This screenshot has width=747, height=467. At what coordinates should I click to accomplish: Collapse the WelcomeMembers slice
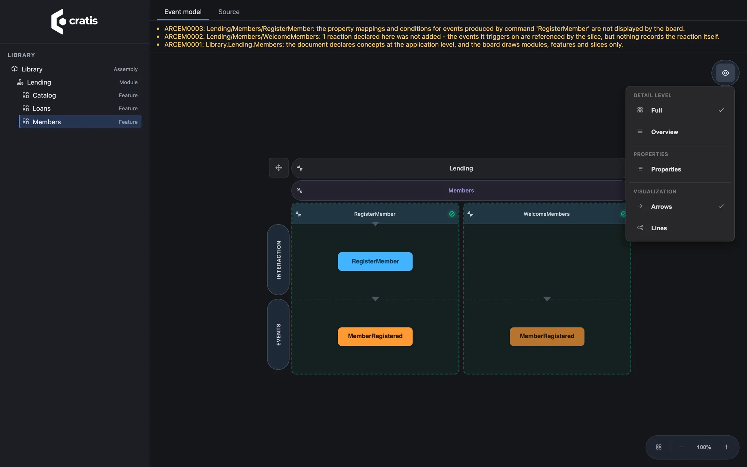(x=470, y=214)
